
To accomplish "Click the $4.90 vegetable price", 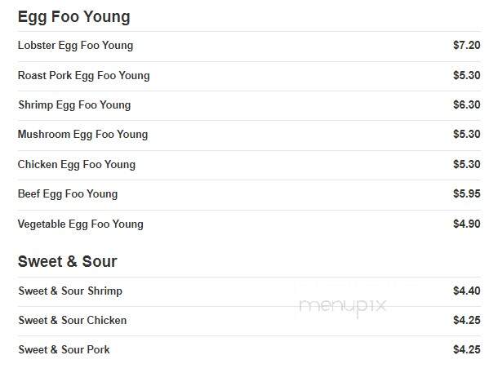I will [466, 224].
